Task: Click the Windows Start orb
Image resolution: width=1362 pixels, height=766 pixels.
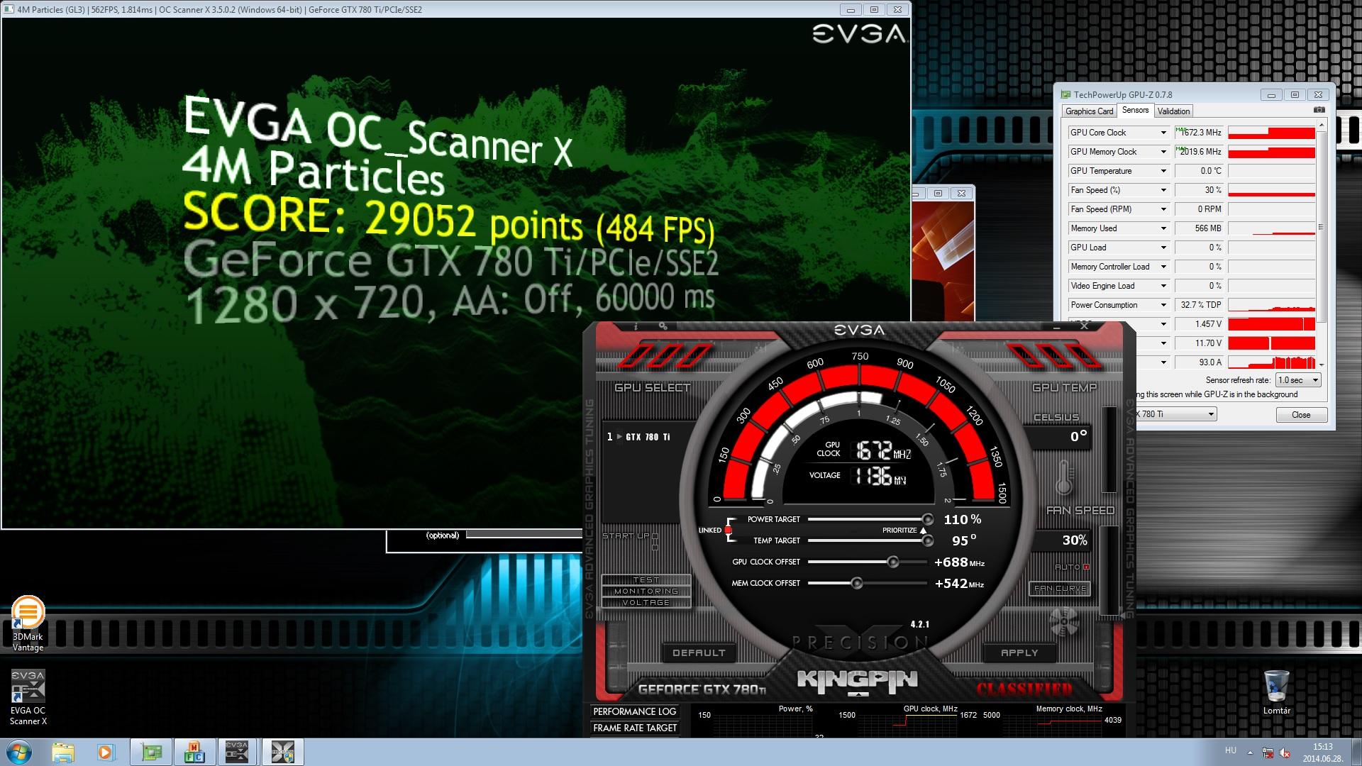Action: (x=19, y=752)
